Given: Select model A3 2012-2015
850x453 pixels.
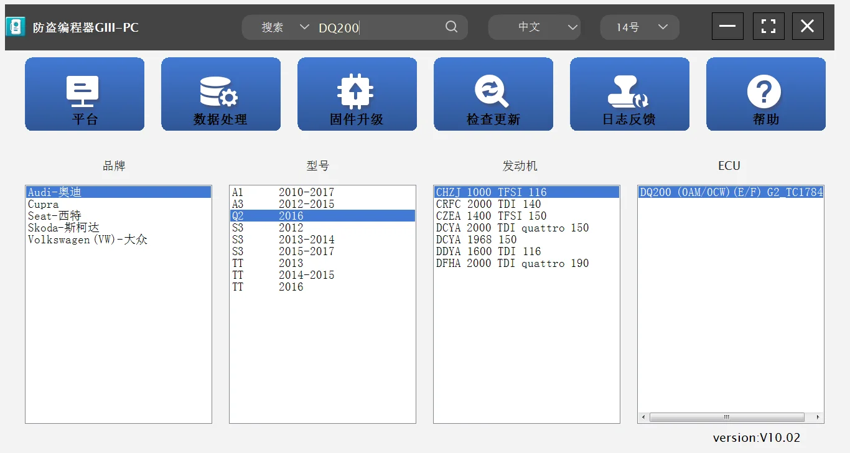Looking at the screenshot, I should pyautogui.click(x=322, y=204).
